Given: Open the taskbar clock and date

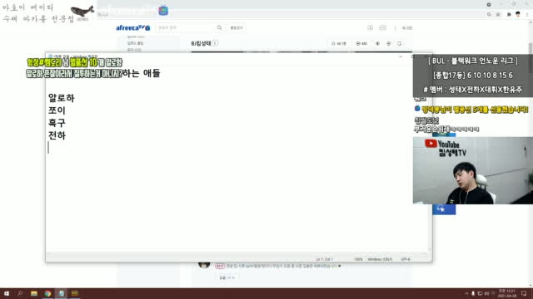Looking at the screenshot, I should [x=506, y=293].
